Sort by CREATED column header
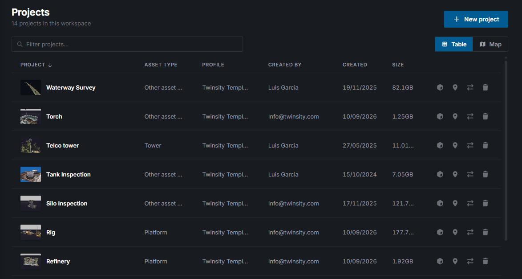The height and width of the screenshot is (279, 522). click(355, 65)
